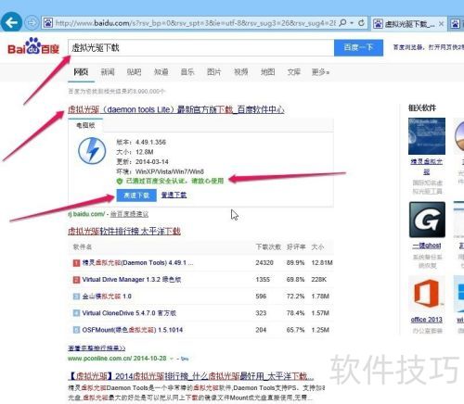Open dropdown arrow next to pconline.com.cn date
The width and height of the screenshot is (464, 404).
tap(172, 359)
